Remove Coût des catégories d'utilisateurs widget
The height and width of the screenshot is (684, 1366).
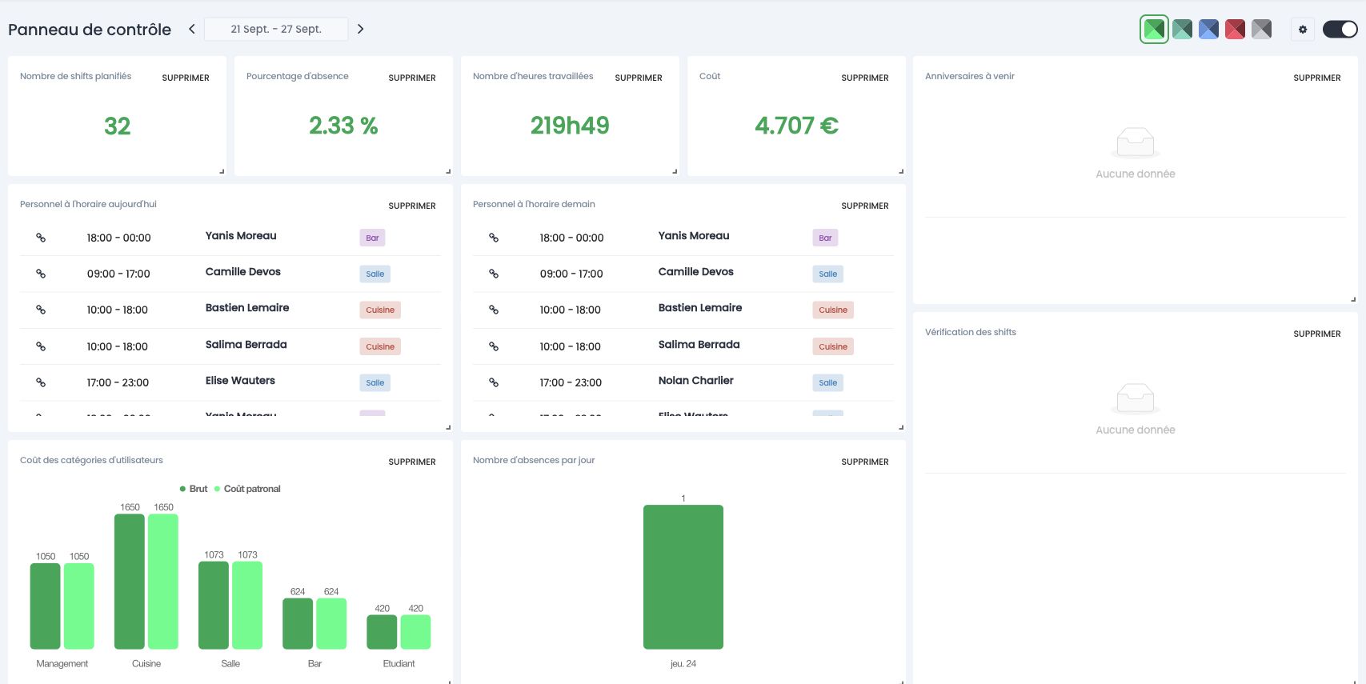[412, 462]
